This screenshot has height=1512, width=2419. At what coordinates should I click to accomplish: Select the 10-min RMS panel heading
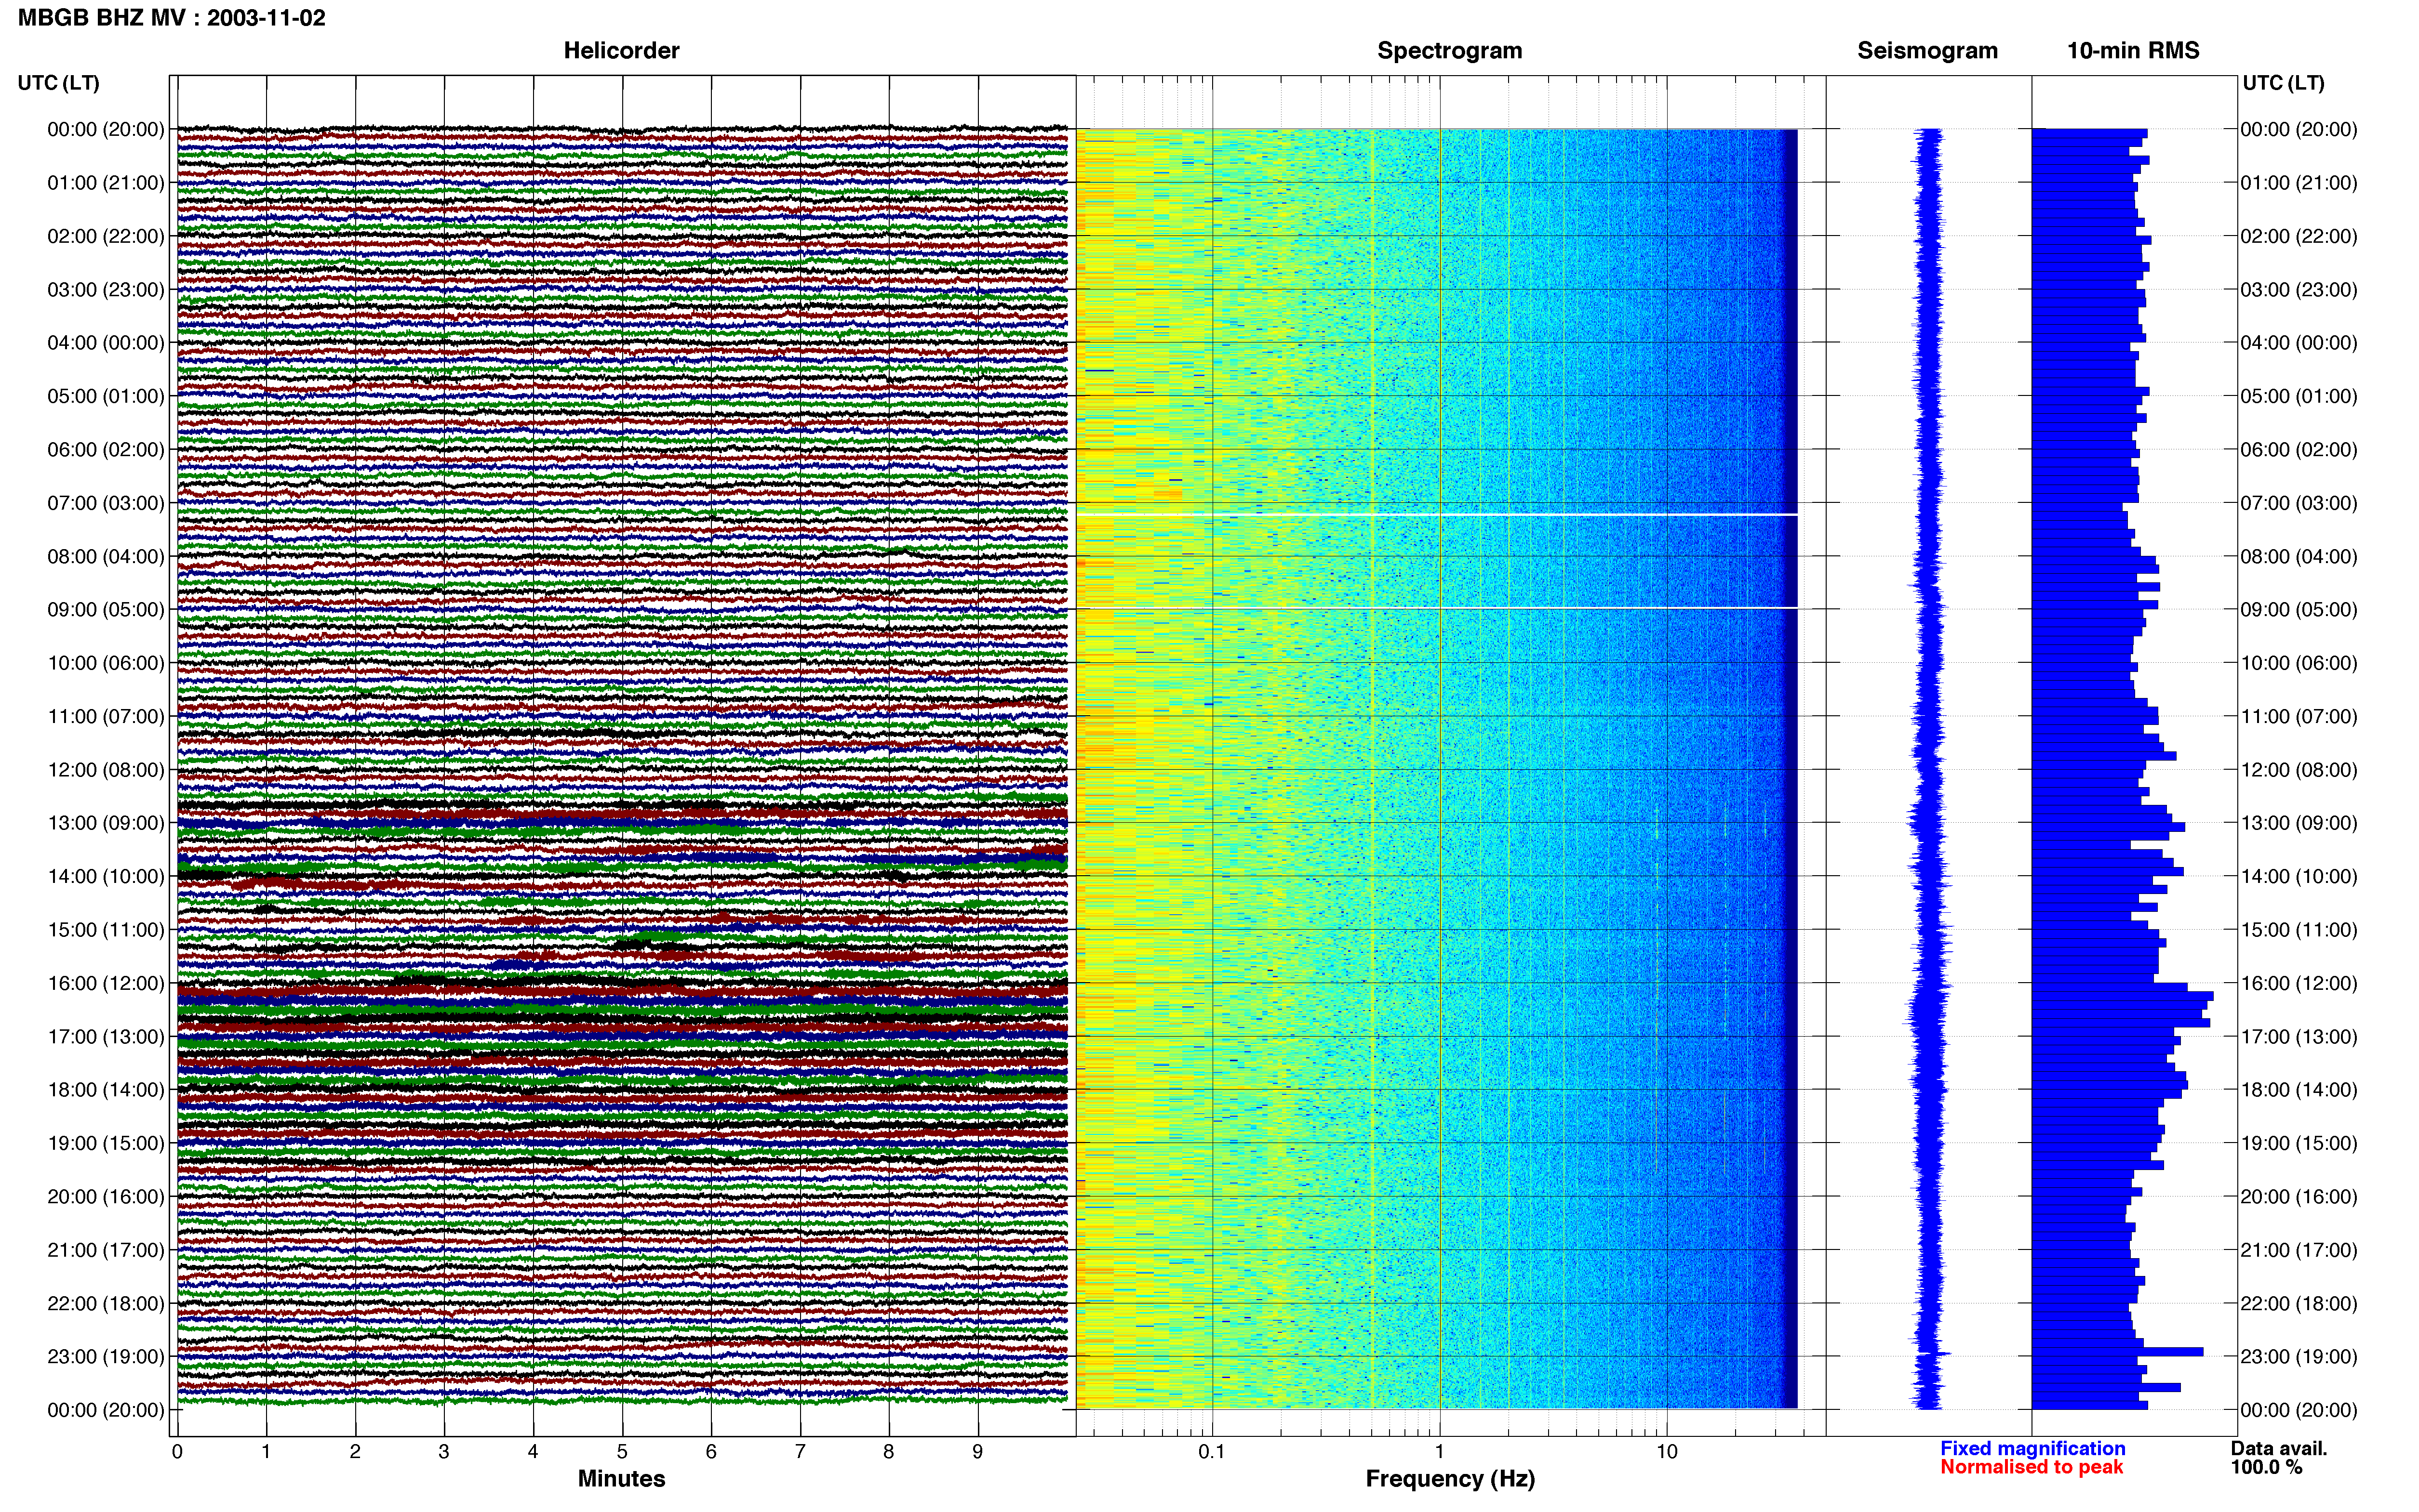click(x=2133, y=51)
